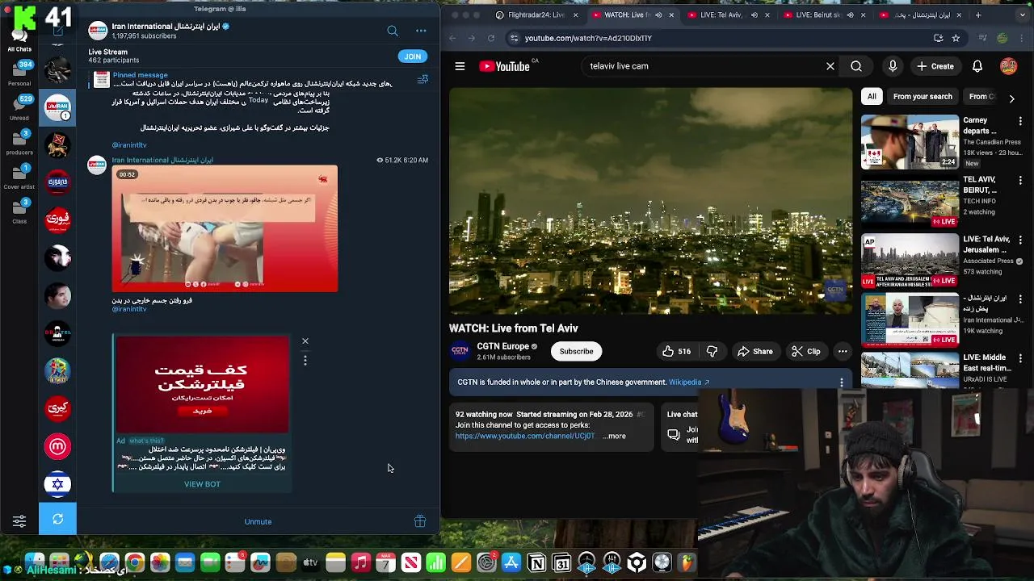
Task: Open the Telegram channel three-dot menu
Action: 421,31
